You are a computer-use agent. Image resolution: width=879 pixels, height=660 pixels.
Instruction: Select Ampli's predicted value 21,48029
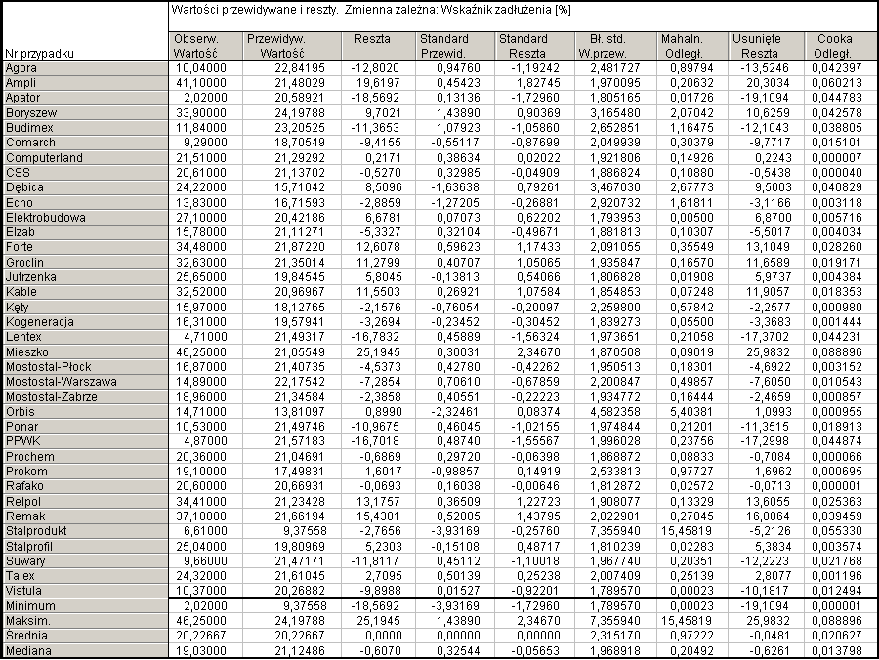[291, 83]
